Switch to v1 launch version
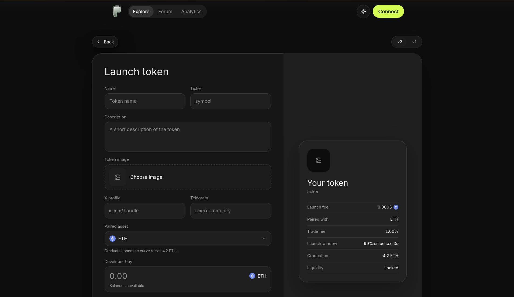 coord(414,42)
